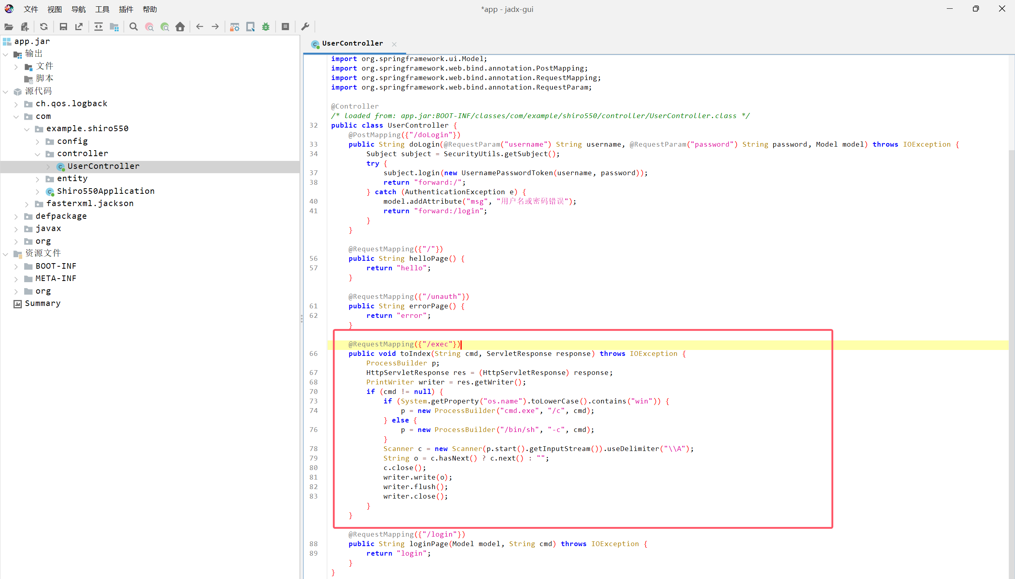Collapse the example.shiro550 package
Image resolution: width=1015 pixels, height=579 pixels.
[x=27, y=129]
